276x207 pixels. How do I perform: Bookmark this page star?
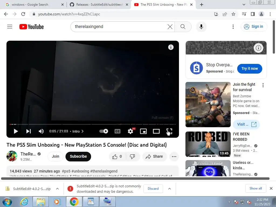click(233, 14)
